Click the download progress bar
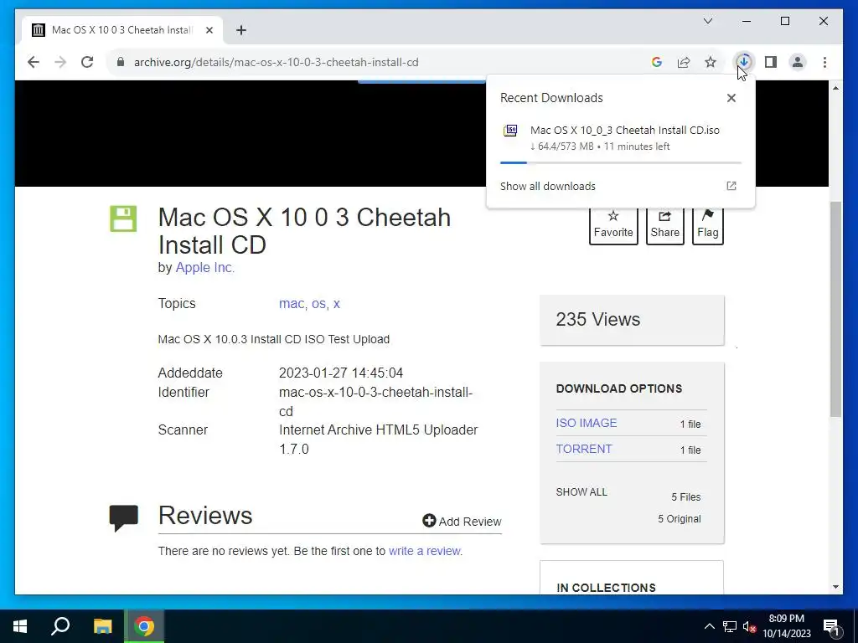 (621, 162)
